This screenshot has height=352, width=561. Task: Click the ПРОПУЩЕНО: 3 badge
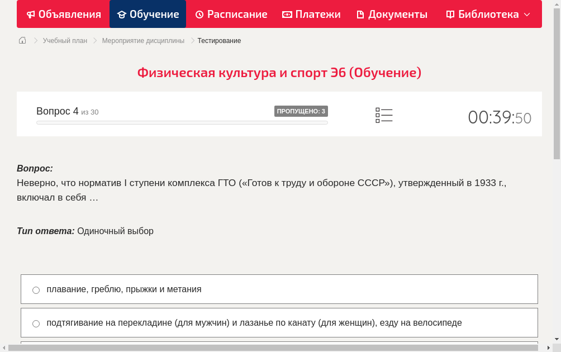(x=301, y=111)
